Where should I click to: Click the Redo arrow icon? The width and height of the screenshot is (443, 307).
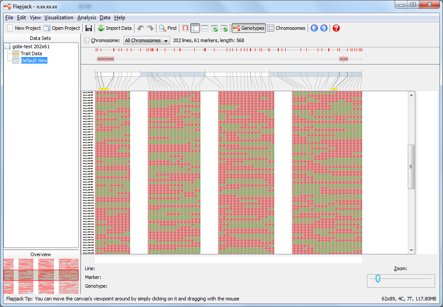pos(150,28)
